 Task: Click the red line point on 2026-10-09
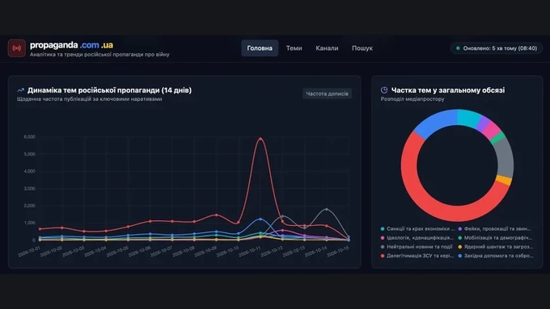(x=217, y=215)
